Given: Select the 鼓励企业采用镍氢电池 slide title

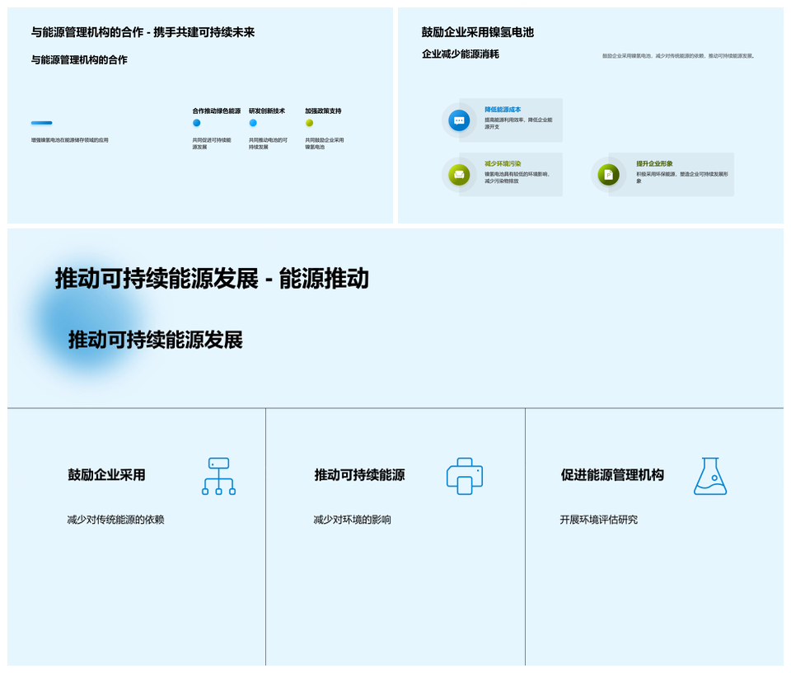Looking at the screenshot, I should [x=478, y=32].
